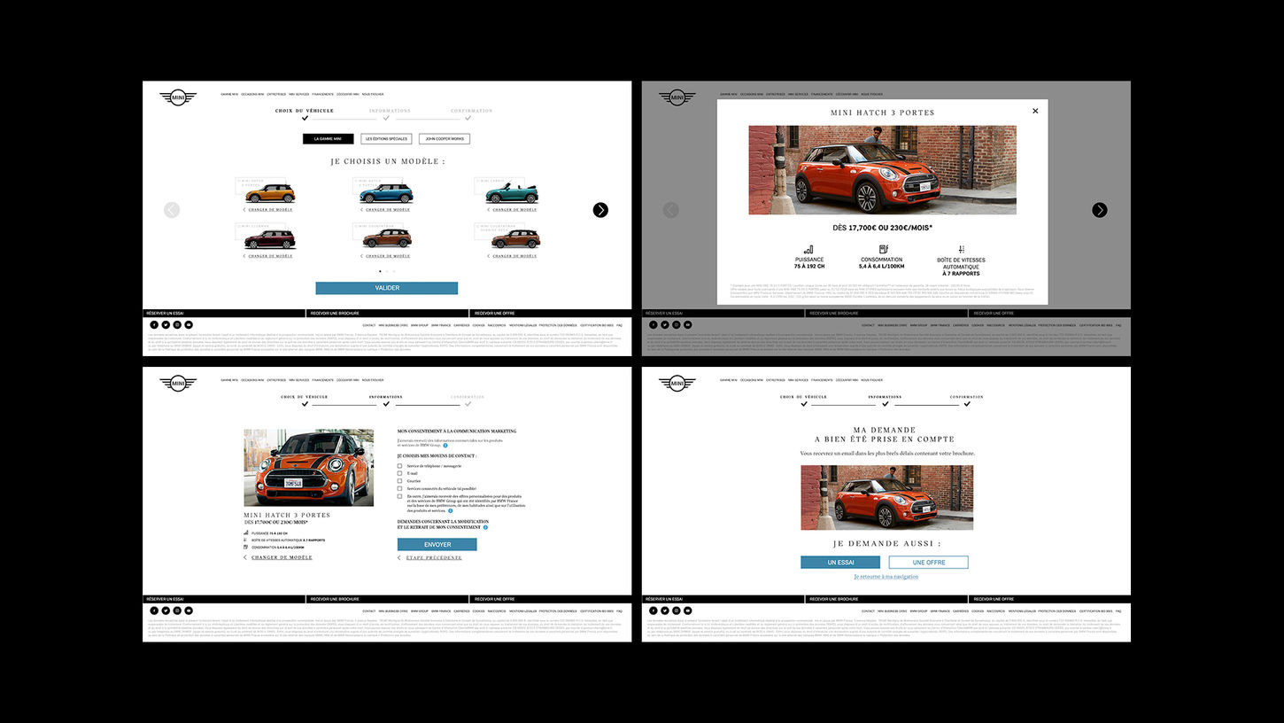Image resolution: width=1284 pixels, height=723 pixels.
Task: Tick the 'Service de téléphone / messagerie' checkbox
Action: [399, 465]
